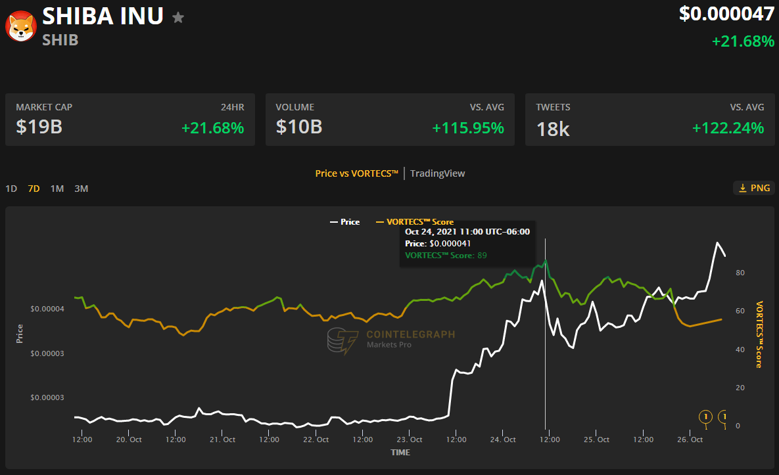Viewport: 779px width, 475px height.
Task: Select the 1D timeframe
Action: [x=11, y=189]
